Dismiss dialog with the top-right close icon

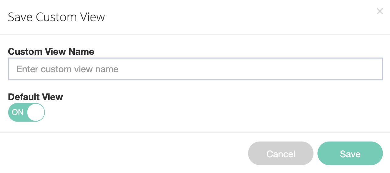point(380,11)
